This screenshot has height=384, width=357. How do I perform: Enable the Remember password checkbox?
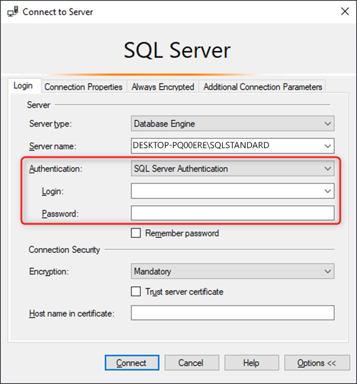coord(136,233)
